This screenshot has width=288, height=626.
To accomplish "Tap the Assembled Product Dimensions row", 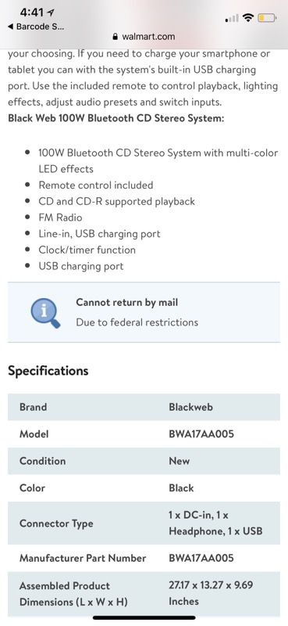I will [144, 593].
